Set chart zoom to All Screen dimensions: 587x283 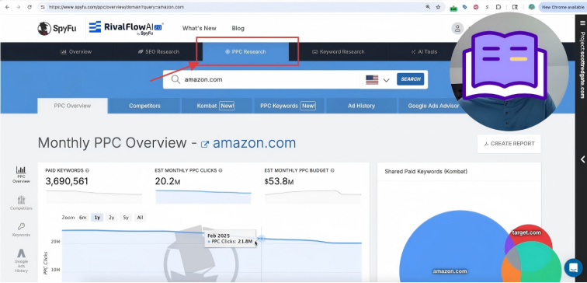(x=140, y=218)
